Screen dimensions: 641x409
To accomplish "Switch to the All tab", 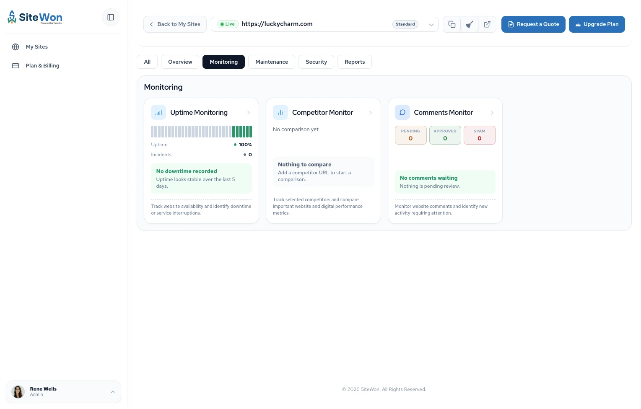I will [x=147, y=62].
